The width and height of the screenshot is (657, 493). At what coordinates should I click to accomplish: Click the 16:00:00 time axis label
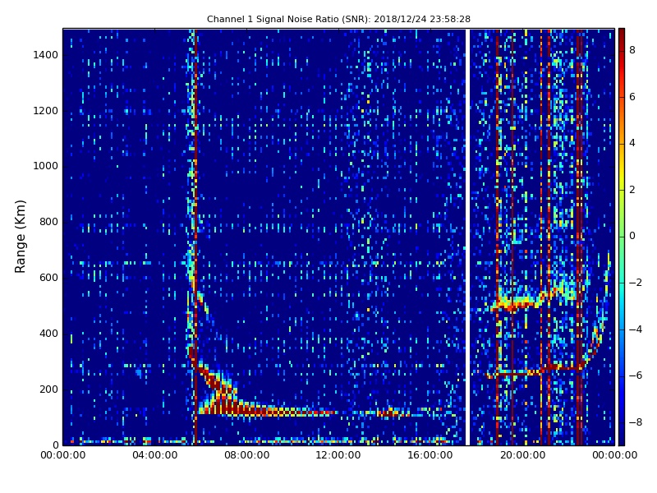tap(430, 455)
